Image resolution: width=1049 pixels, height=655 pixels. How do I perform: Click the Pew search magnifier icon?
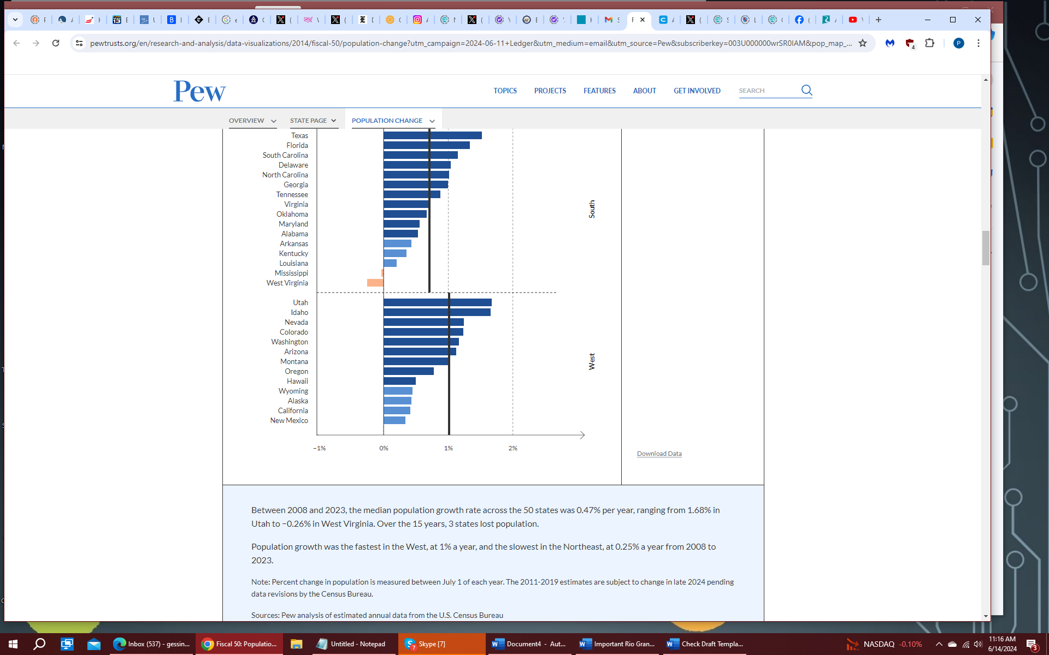[x=806, y=90]
